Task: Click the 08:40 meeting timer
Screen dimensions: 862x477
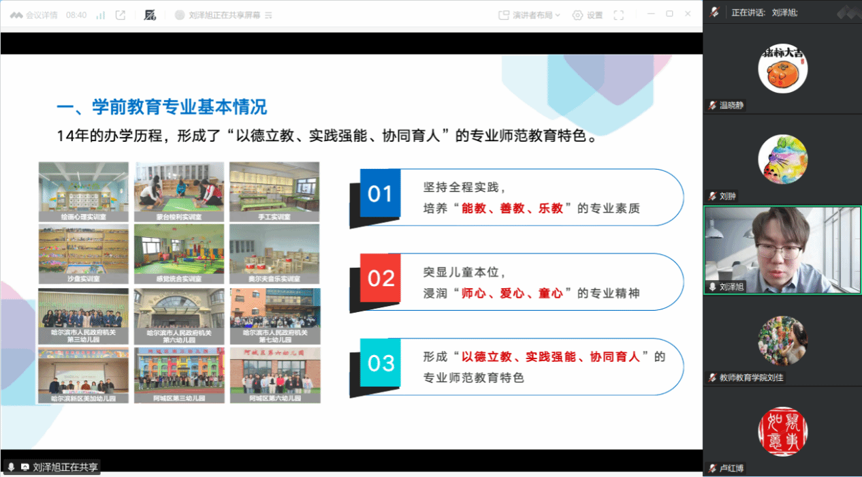Action: pyautogui.click(x=76, y=15)
